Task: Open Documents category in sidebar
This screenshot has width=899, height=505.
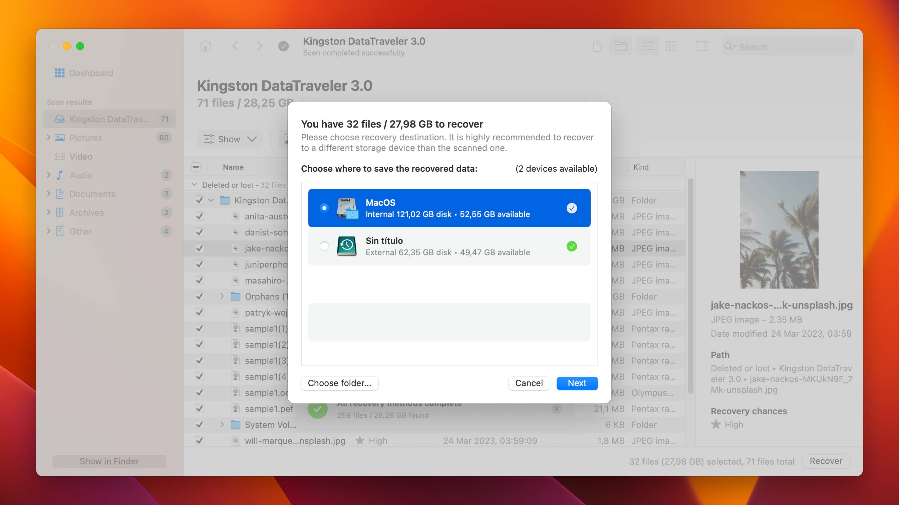Action: coord(92,194)
